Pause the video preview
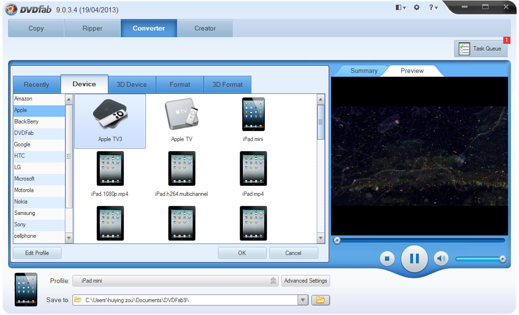The width and height of the screenshot is (519, 315). pyautogui.click(x=414, y=258)
